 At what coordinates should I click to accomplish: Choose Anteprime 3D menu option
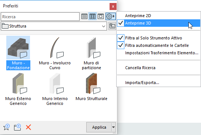click(158, 23)
